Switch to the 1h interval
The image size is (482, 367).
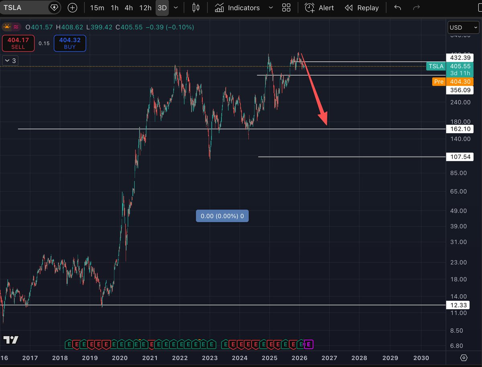115,8
